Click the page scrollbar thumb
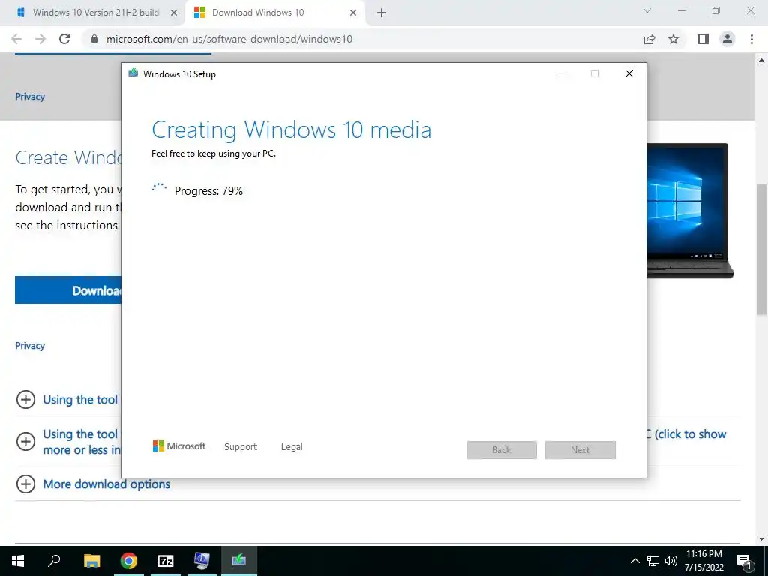This screenshot has width=768, height=576. pyautogui.click(x=761, y=250)
